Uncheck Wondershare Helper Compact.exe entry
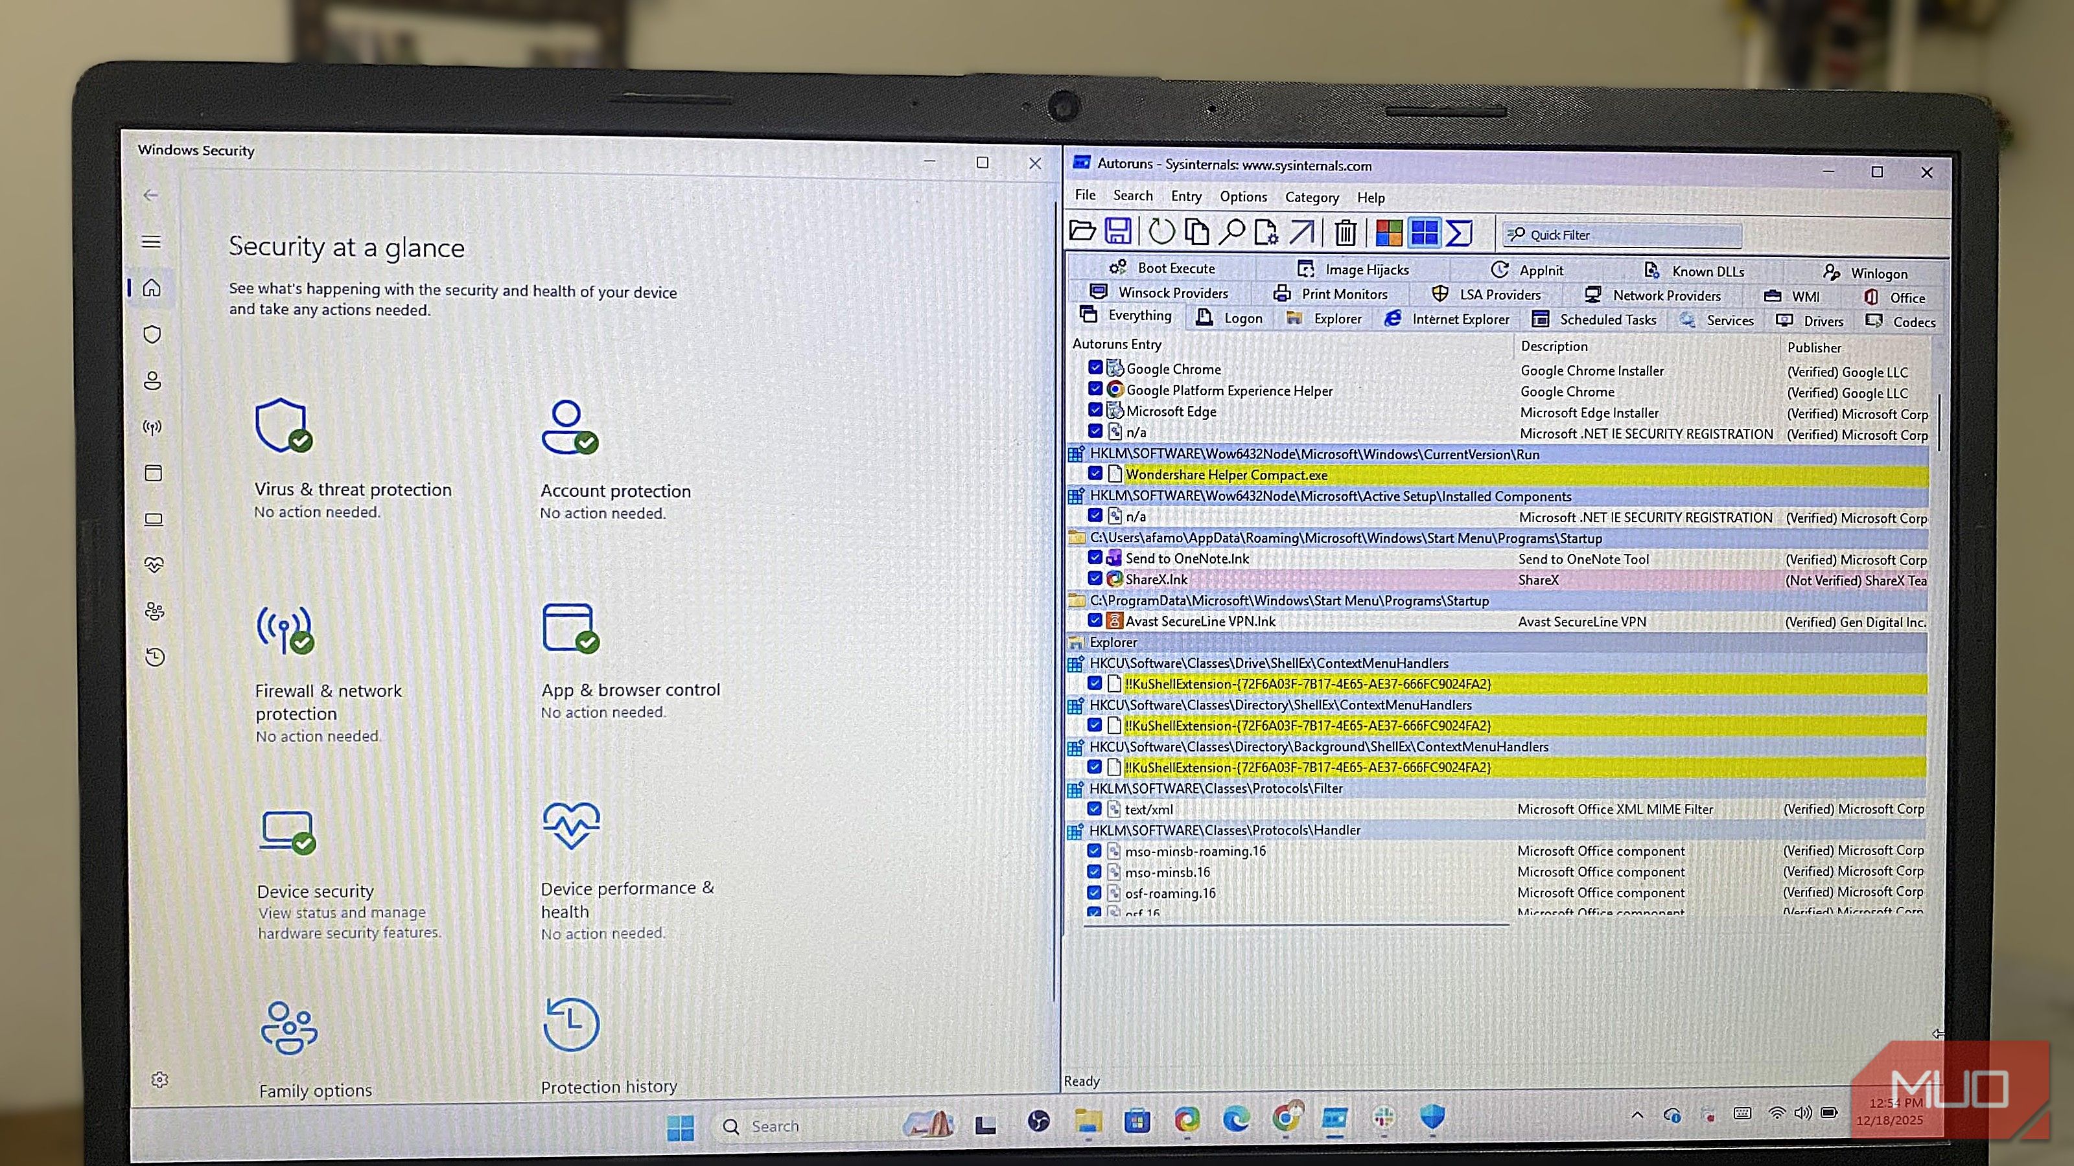The width and height of the screenshot is (2074, 1166). click(x=1095, y=475)
